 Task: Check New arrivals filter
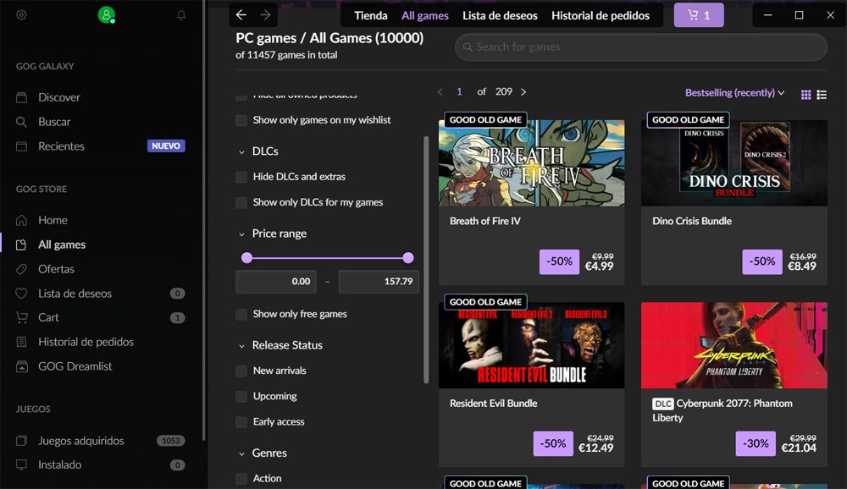pos(241,371)
